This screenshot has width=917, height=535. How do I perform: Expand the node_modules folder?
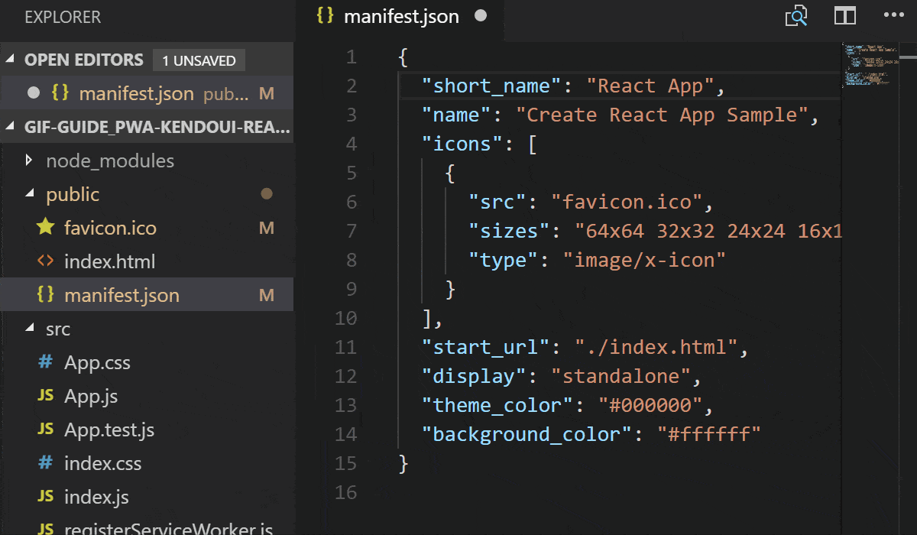pyautogui.click(x=29, y=160)
